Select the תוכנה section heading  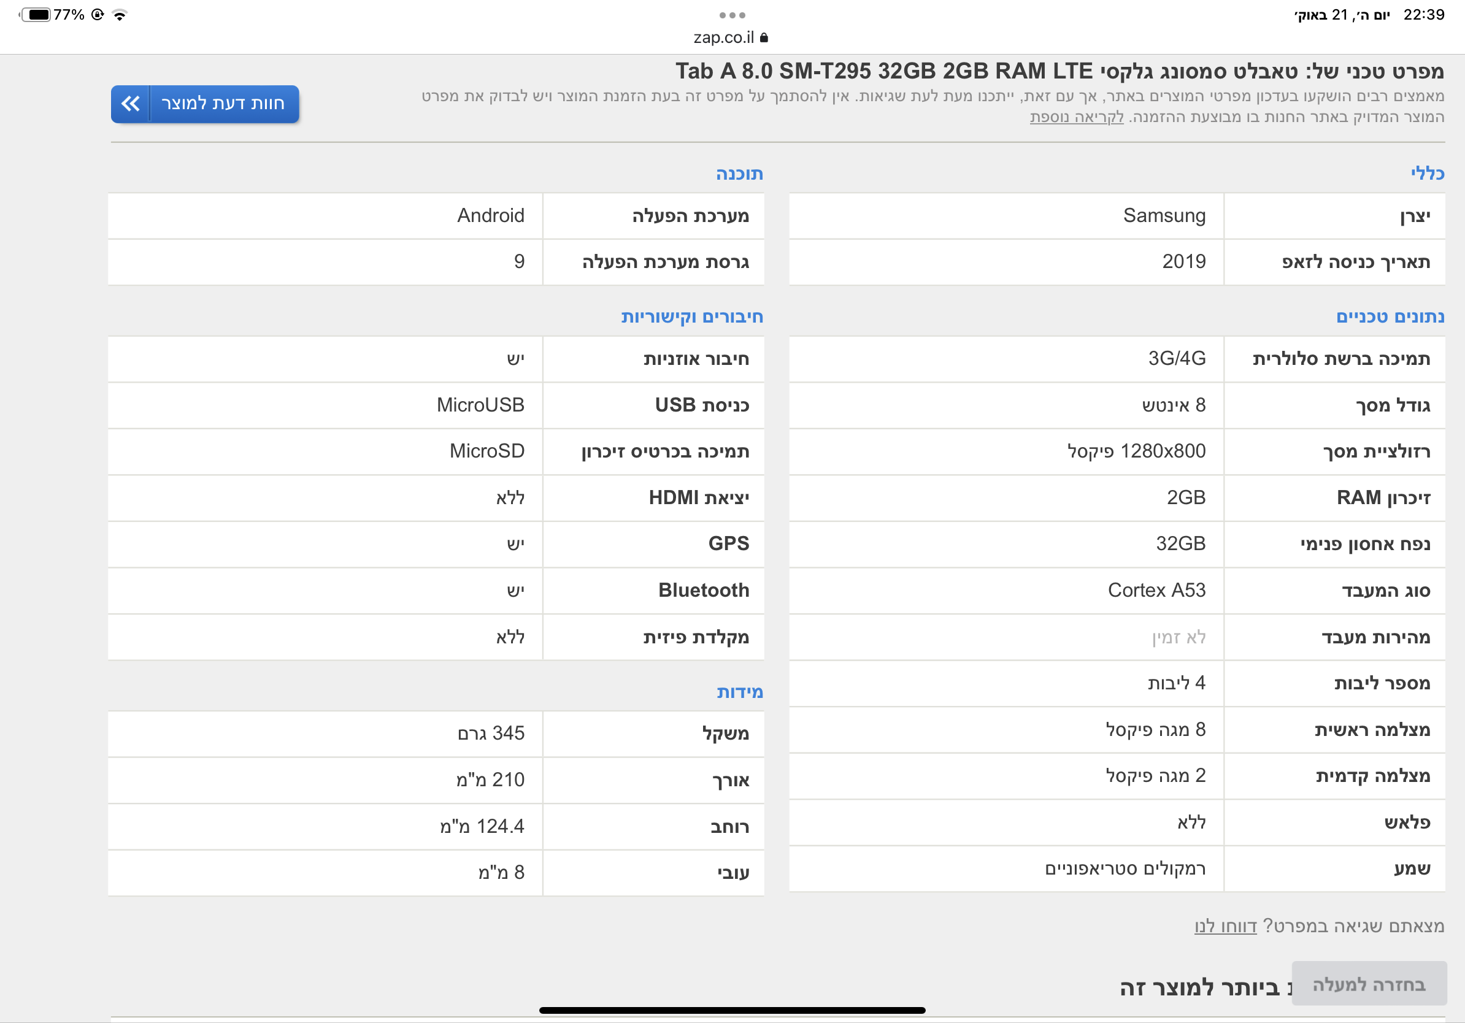click(x=739, y=174)
